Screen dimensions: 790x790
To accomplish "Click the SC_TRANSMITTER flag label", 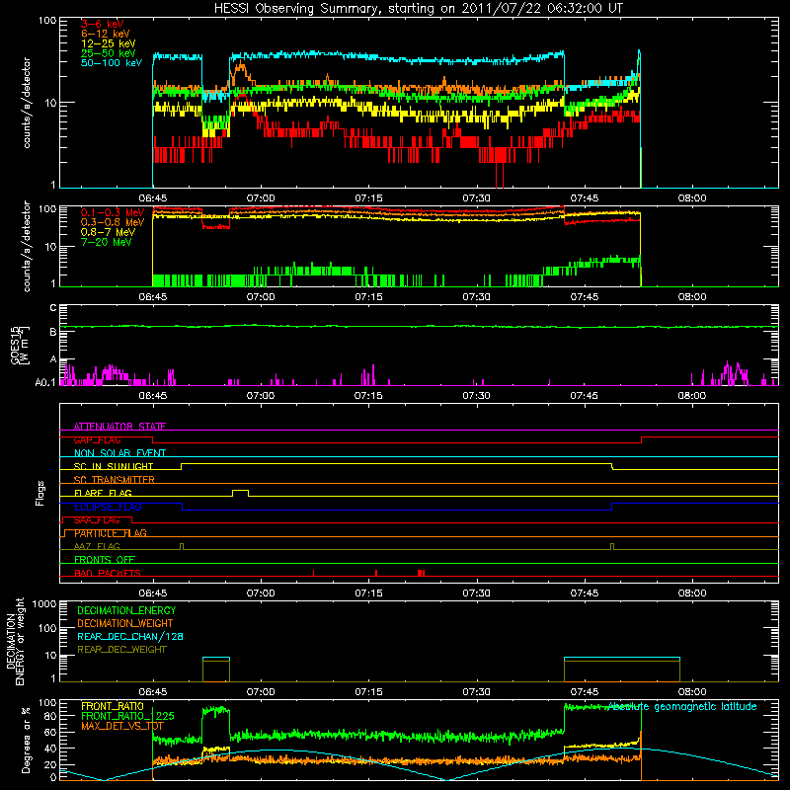I will tap(115, 479).
